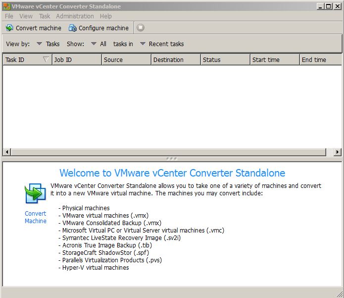Click 'Symantec LiveState Recovery Image (.sv2i)' line
Viewport: 344px width, 298px height.
point(120,238)
